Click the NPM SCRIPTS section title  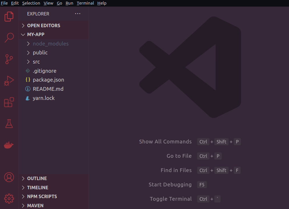pyautogui.click(x=42, y=196)
